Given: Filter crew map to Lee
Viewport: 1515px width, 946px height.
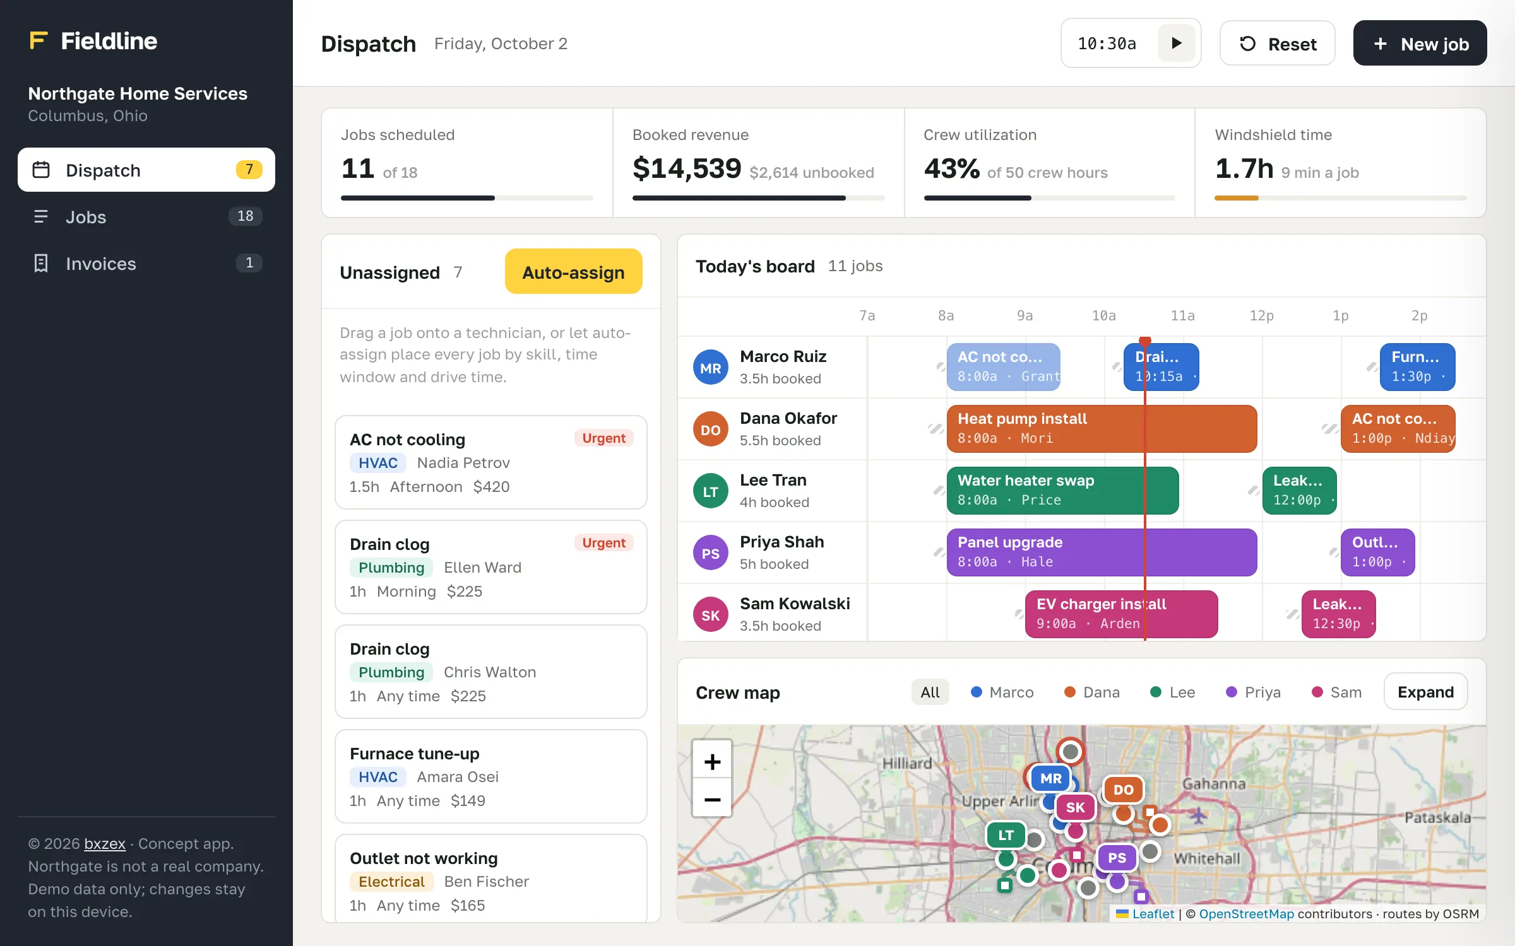Looking at the screenshot, I should coord(1172,692).
